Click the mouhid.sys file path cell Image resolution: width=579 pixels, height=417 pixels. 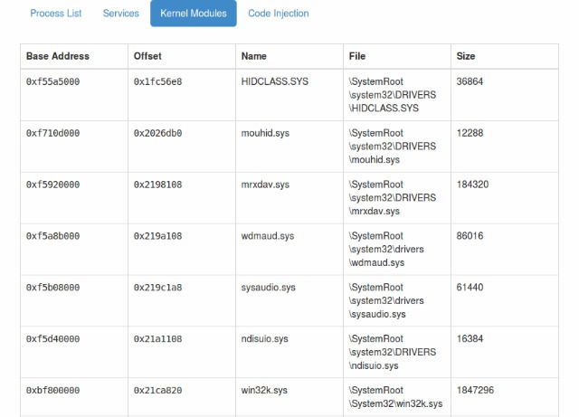point(397,147)
